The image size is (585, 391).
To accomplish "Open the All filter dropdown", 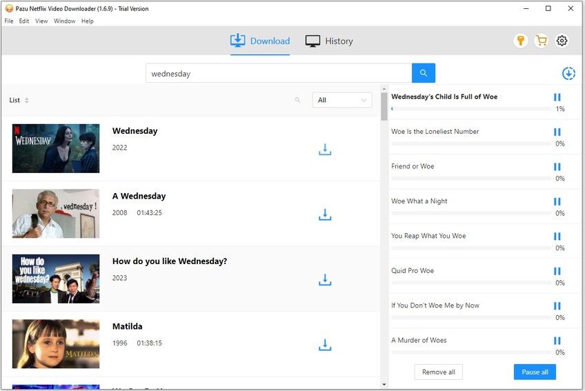I will click(x=342, y=100).
